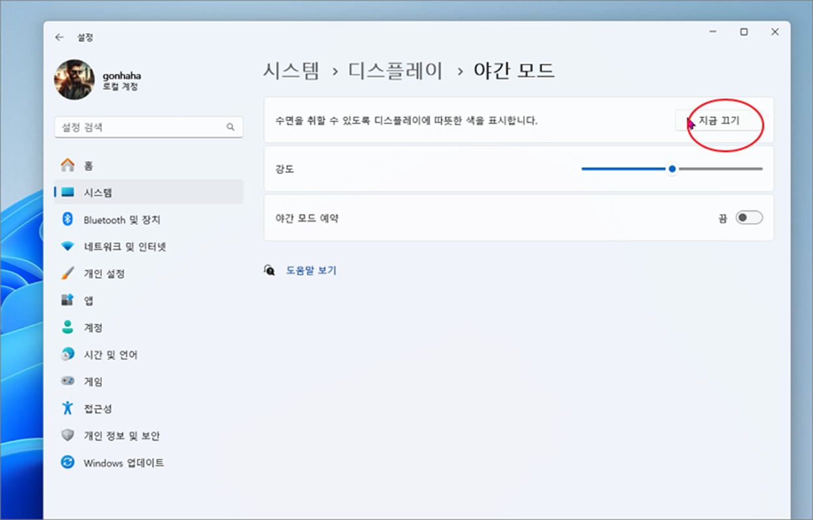Minimize the Settings window
813x520 pixels.
point(713,32)
